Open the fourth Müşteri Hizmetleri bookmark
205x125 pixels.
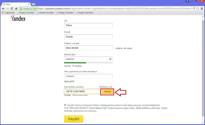[84, 13]
